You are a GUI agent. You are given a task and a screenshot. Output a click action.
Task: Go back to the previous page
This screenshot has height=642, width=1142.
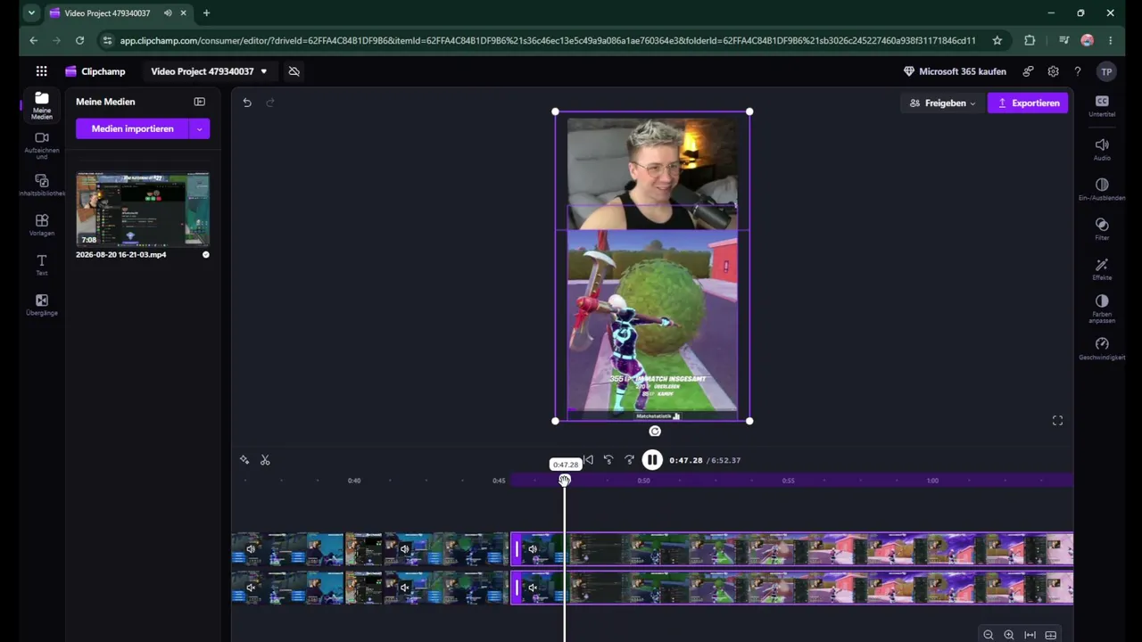pyautogui.click(x=34, y=40)
